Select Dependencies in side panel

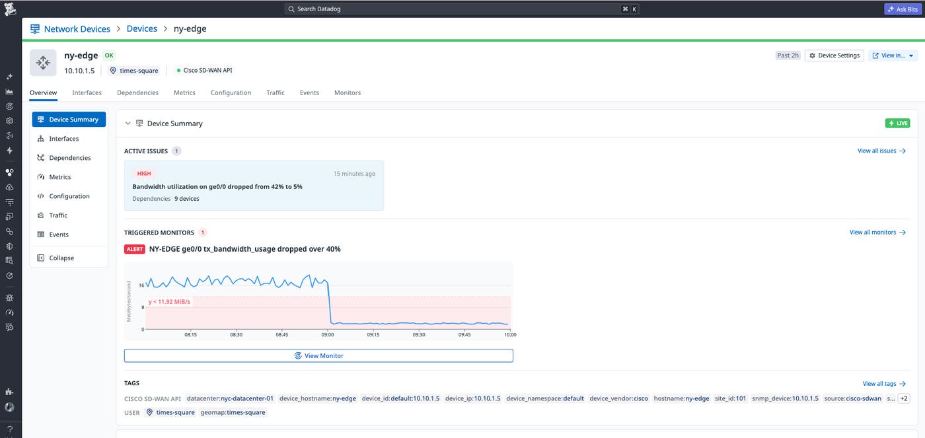69,158
